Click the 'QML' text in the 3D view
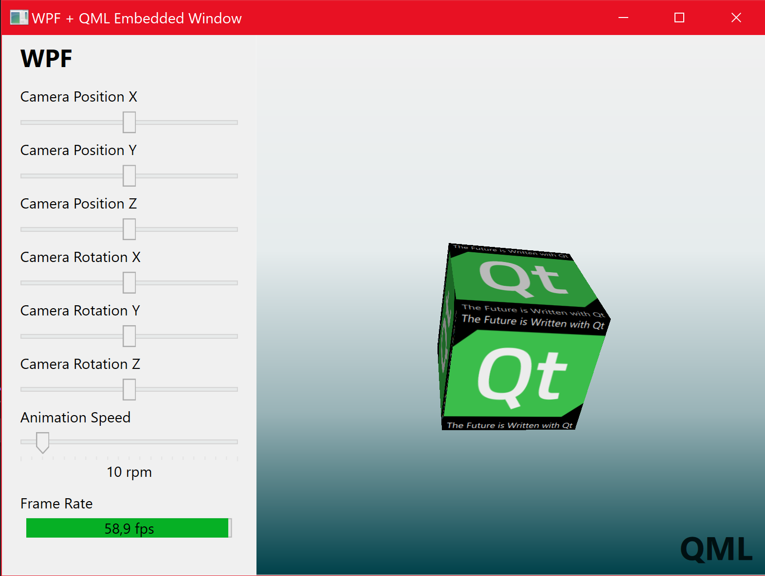 point(716,549)
